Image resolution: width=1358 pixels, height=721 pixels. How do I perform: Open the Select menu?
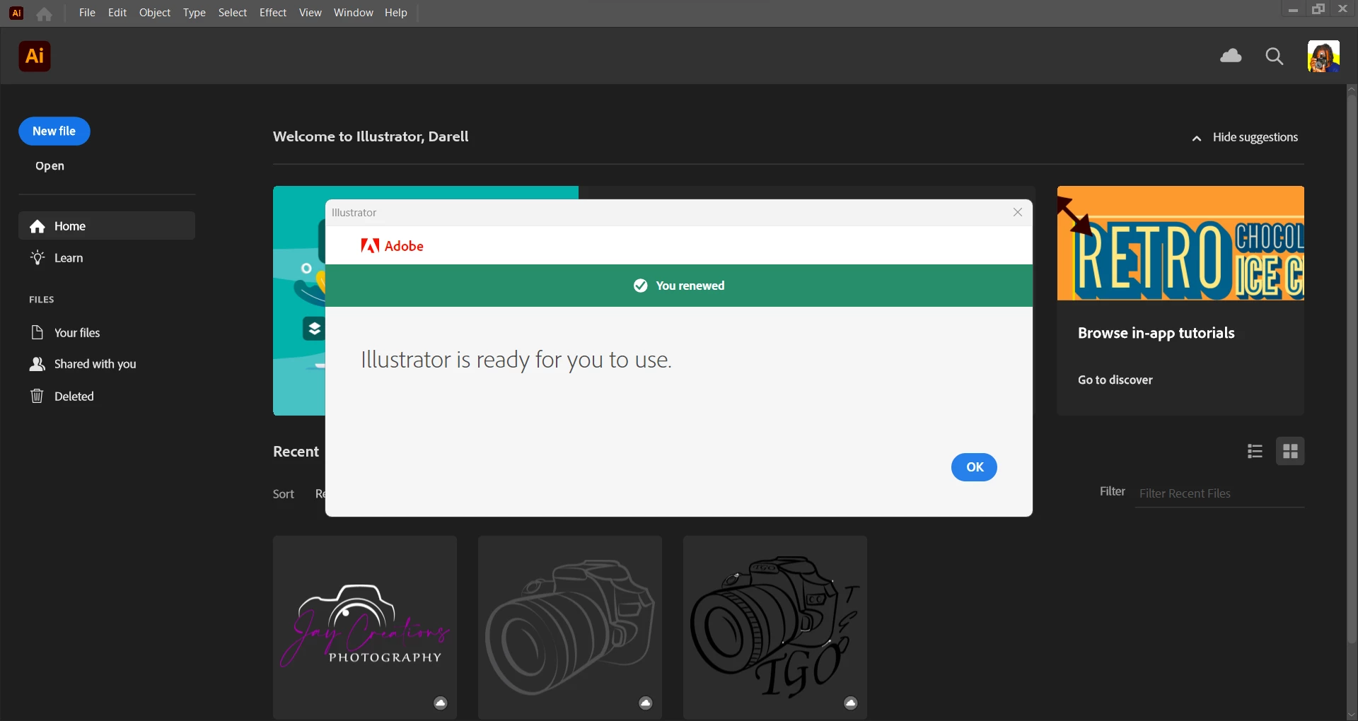point(233,13)
